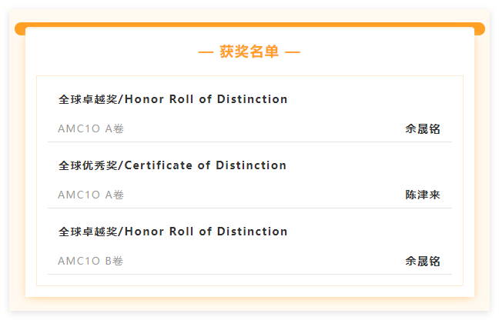Click first heading's Honor Roll of Distinction text
This screenshot has height=320, width=499.
(206, 99)
